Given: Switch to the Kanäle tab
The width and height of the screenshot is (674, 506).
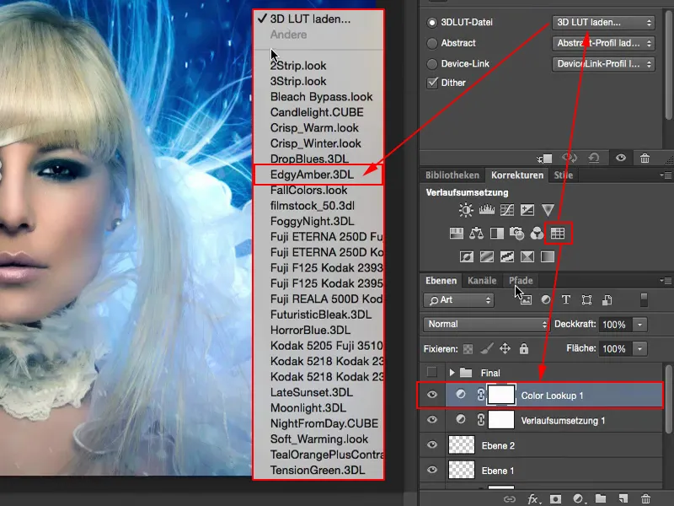Looking at the screenshot, I should coord(482,281).
